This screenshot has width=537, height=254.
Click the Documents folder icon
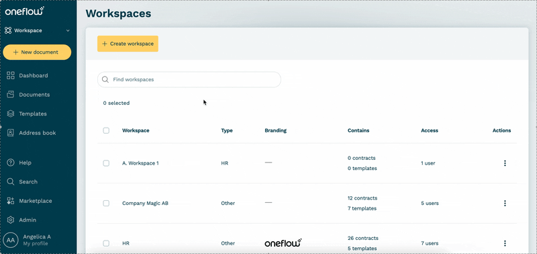point(11,95)
